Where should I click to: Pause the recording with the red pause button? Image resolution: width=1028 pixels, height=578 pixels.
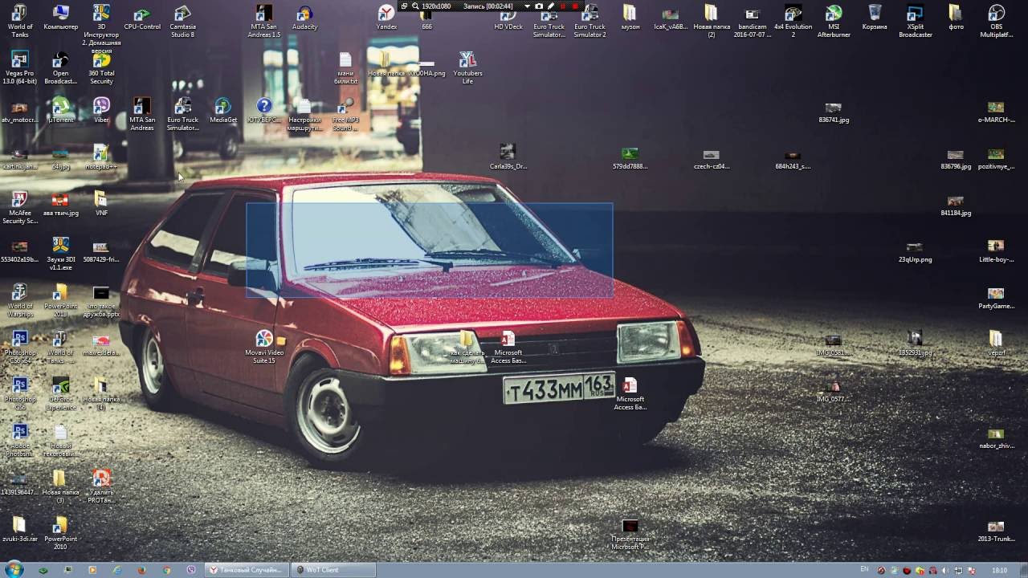point(563,6)
